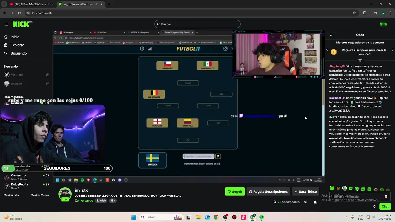Expand list with Mostrar más
This screenshot has height=222, width=395.
11,195
